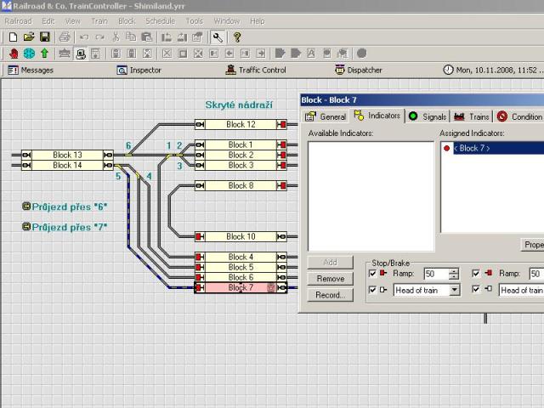Viewport: 544px width, 408px height.
Task: Open the Traffic Control window
Action: click(256, 70)
